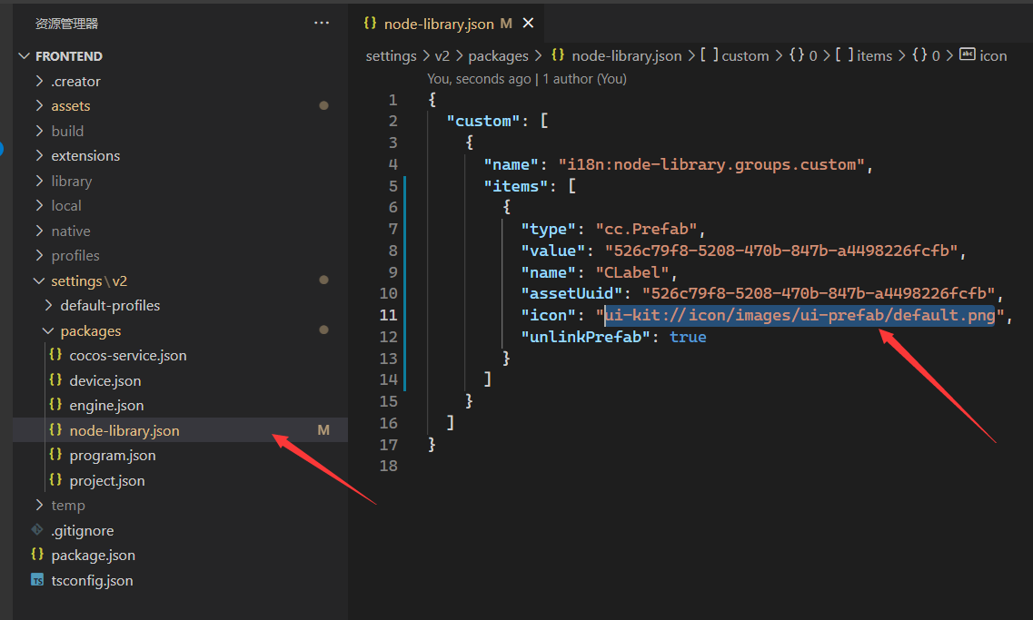Viewport: 1033px width, 620px height.
Task: Open project.json file
Action: tap(106, 480)
